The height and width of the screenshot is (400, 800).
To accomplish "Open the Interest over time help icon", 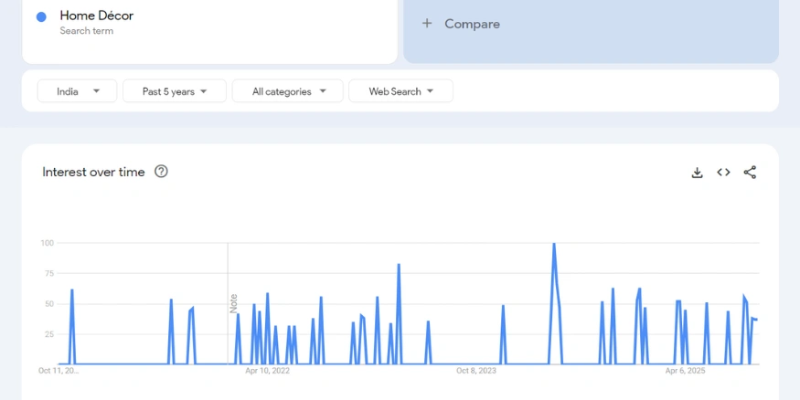I will (161, 172).
